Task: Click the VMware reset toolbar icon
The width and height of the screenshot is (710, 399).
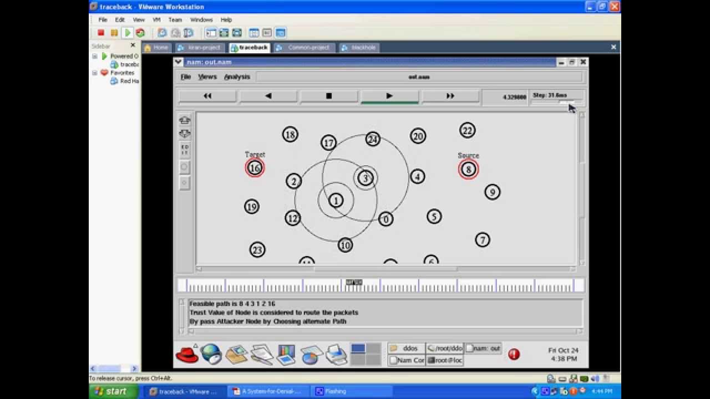Action: (140, 33)
